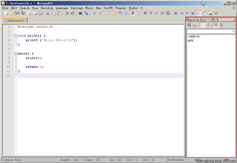
Task: Start macro recording with the red dot
Action: coord(145,13)
